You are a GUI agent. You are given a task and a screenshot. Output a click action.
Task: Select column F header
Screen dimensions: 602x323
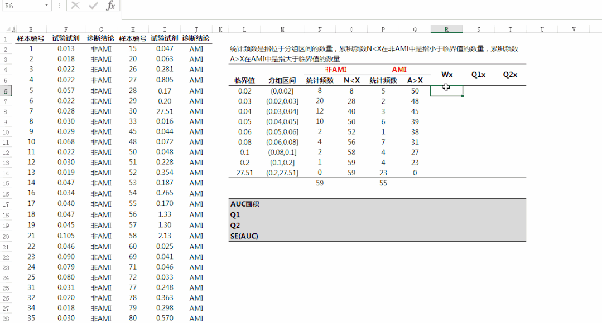[x=66, y=29]
